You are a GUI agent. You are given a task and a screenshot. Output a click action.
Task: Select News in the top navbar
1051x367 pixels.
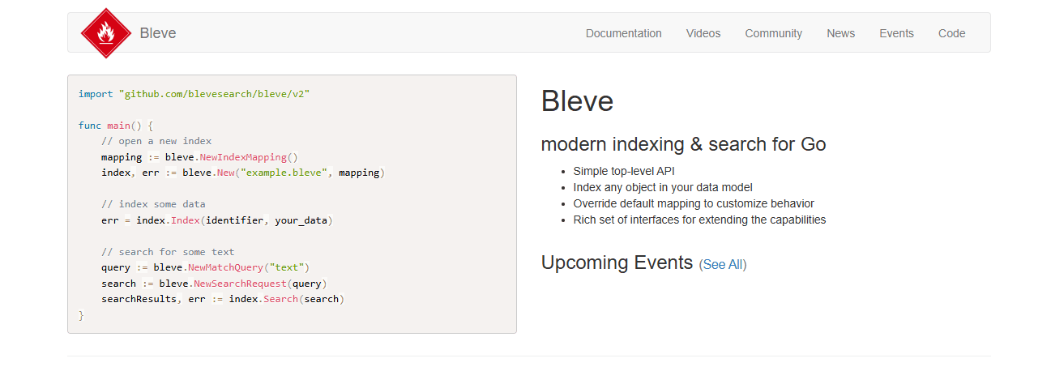click(x=841, y=33)
